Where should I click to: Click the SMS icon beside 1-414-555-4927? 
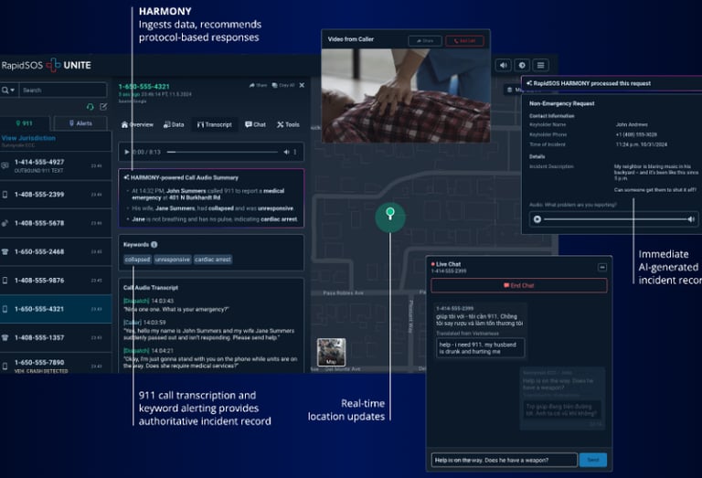pyautogui.click(x=5, y=165)
